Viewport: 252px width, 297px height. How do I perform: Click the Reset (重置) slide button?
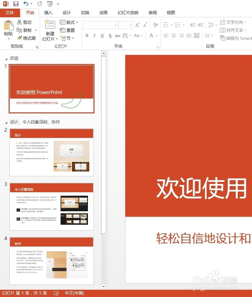point(67,30)
